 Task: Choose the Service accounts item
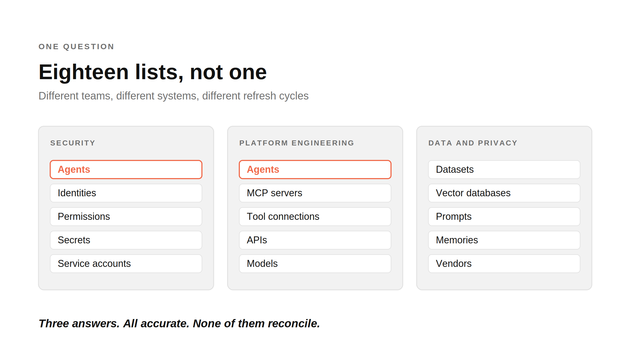tap(126, 264)
